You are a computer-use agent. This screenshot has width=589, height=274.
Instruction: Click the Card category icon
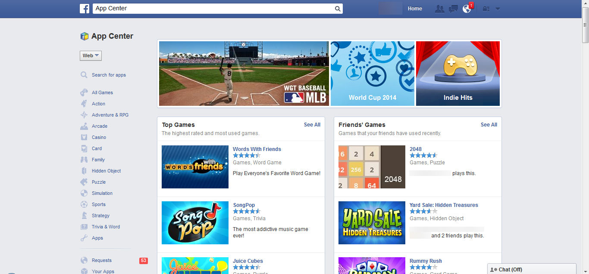(84, 148)
